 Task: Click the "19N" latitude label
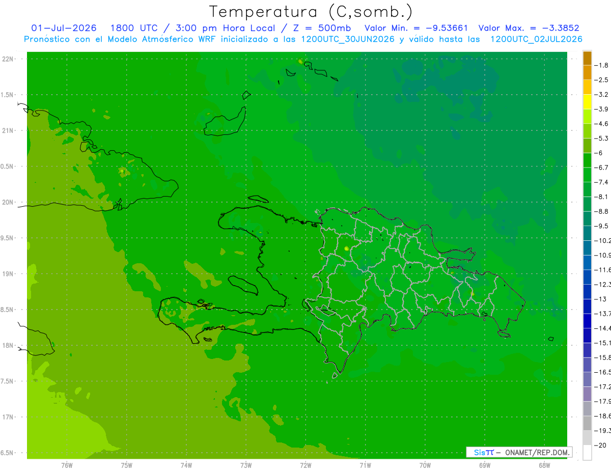click(x=8, y=274)
